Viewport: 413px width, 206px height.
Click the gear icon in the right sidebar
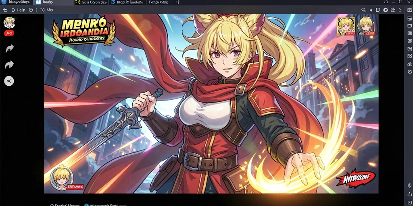click(x=410, y=72)
